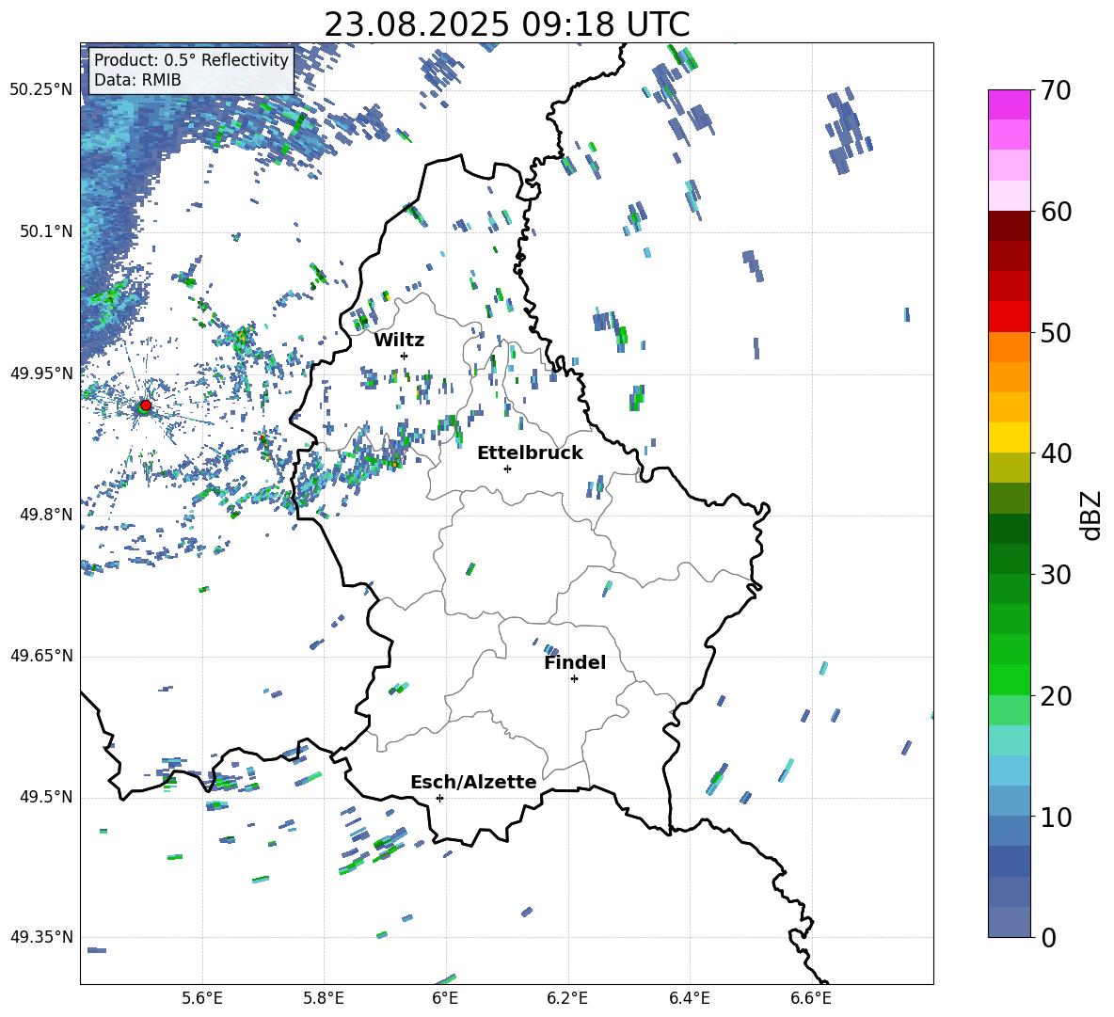Click the 60 tick on colorbar
Image resolution: width=1114 pixels, height=1017 pixels.
pyautogui.click(x=1055, y=212)
